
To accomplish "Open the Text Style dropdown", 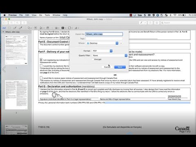I will [x=77, y=28].
